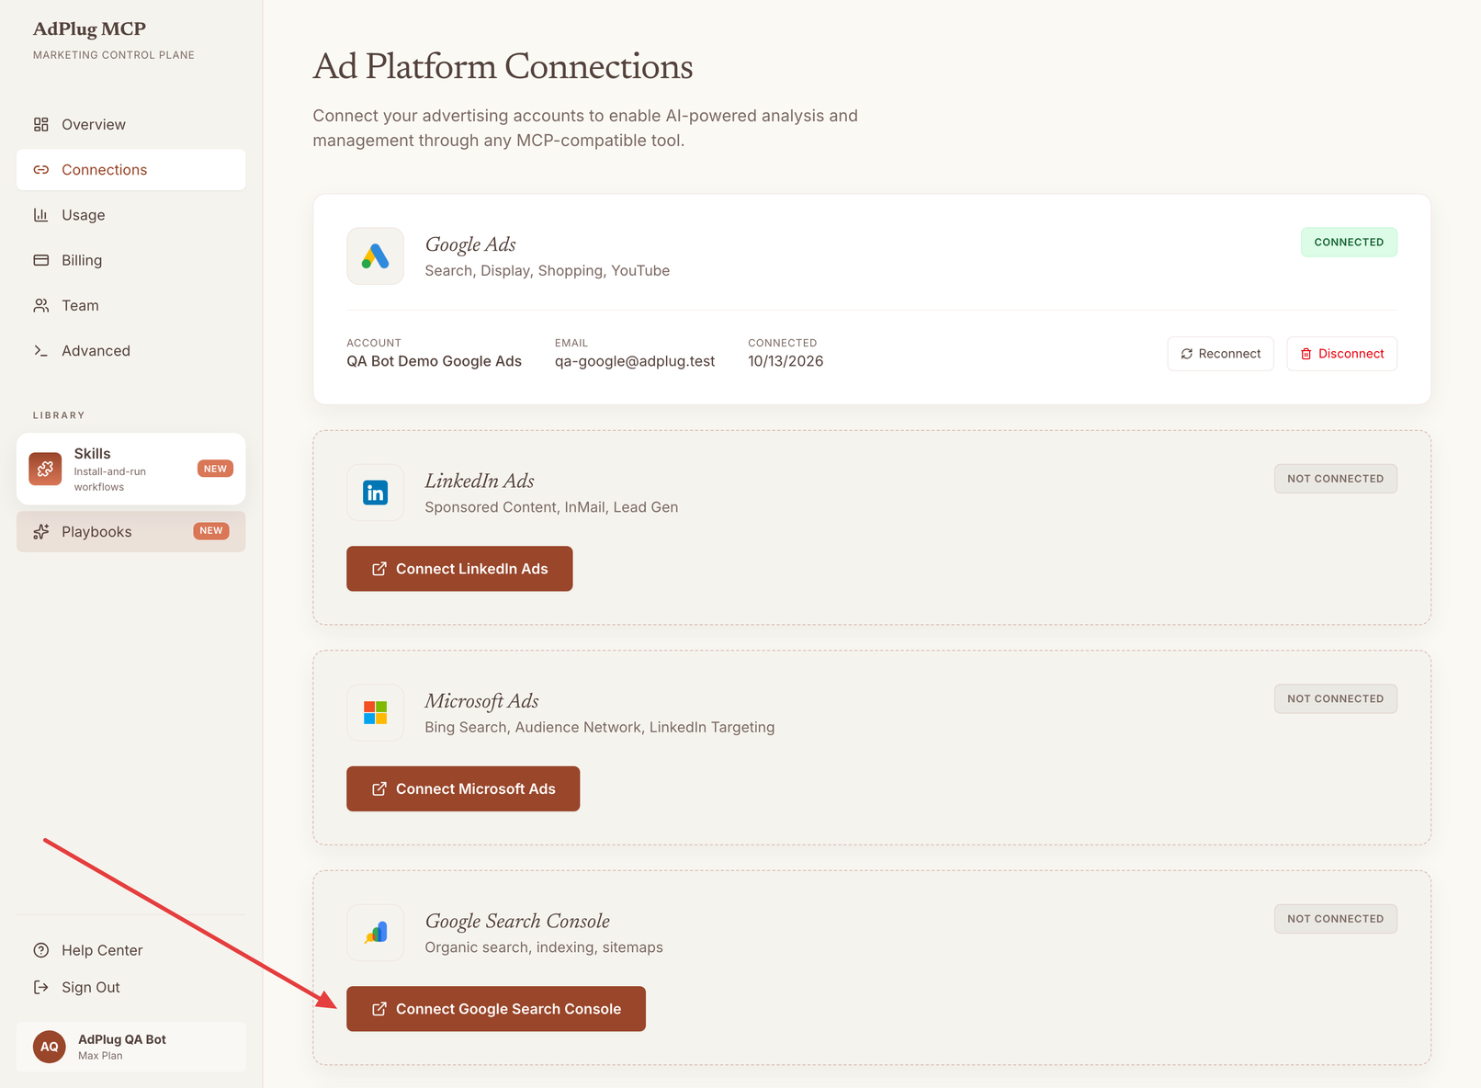Click the AQ user avatar
Viewport: 1481px width, 1088px height.
coord(50,1047)
